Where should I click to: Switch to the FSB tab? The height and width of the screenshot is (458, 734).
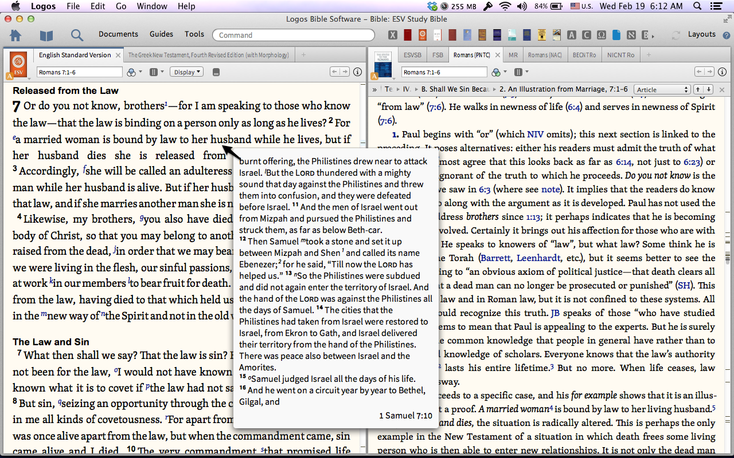coord(438,56)
